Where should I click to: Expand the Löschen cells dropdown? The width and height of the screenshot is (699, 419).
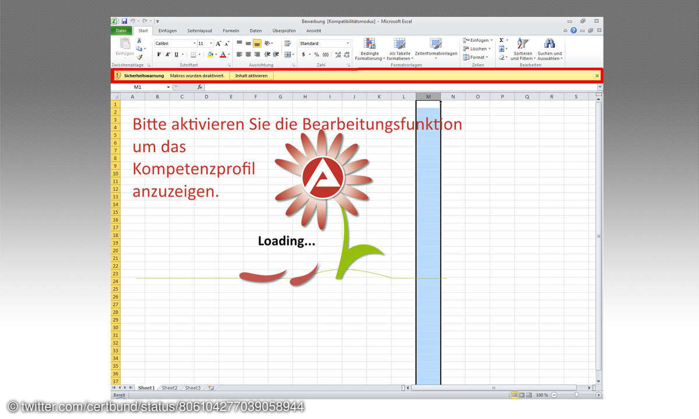click(x=489, y=49)
